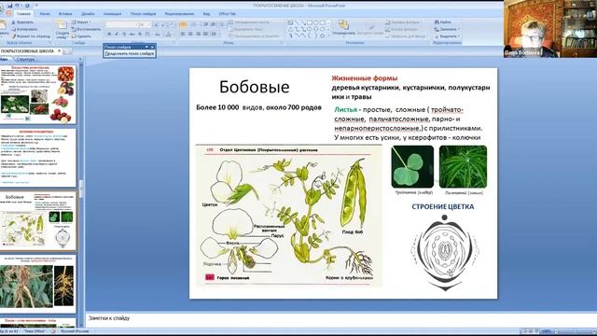Open Экспресс-стили quick styles

[370, 30]
